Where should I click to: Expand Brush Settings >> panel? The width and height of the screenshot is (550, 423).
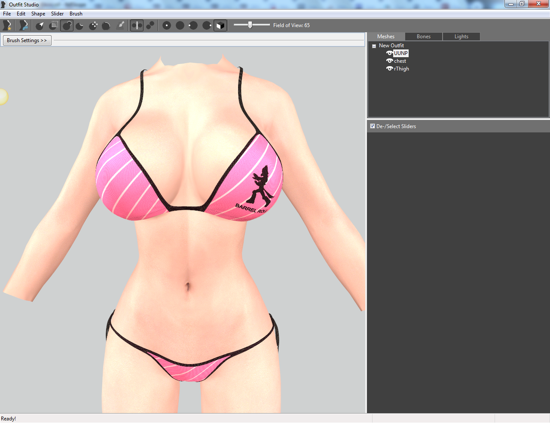tap(27, 40)
